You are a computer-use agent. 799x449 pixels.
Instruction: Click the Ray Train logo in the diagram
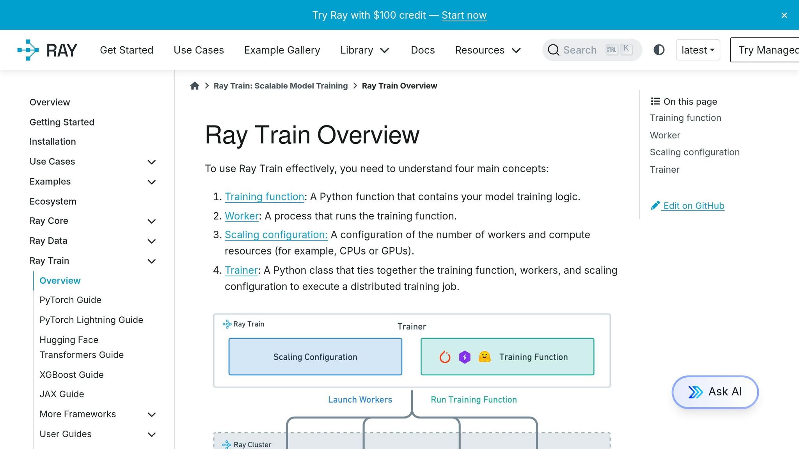227,324
